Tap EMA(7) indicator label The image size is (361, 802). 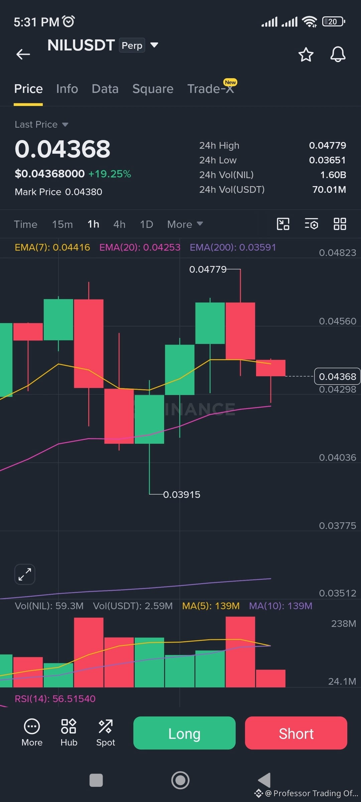(x=52, y=247)
